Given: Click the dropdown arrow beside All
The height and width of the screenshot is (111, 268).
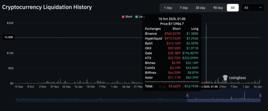Looking at the screenshot, I should tap(260, 8).
